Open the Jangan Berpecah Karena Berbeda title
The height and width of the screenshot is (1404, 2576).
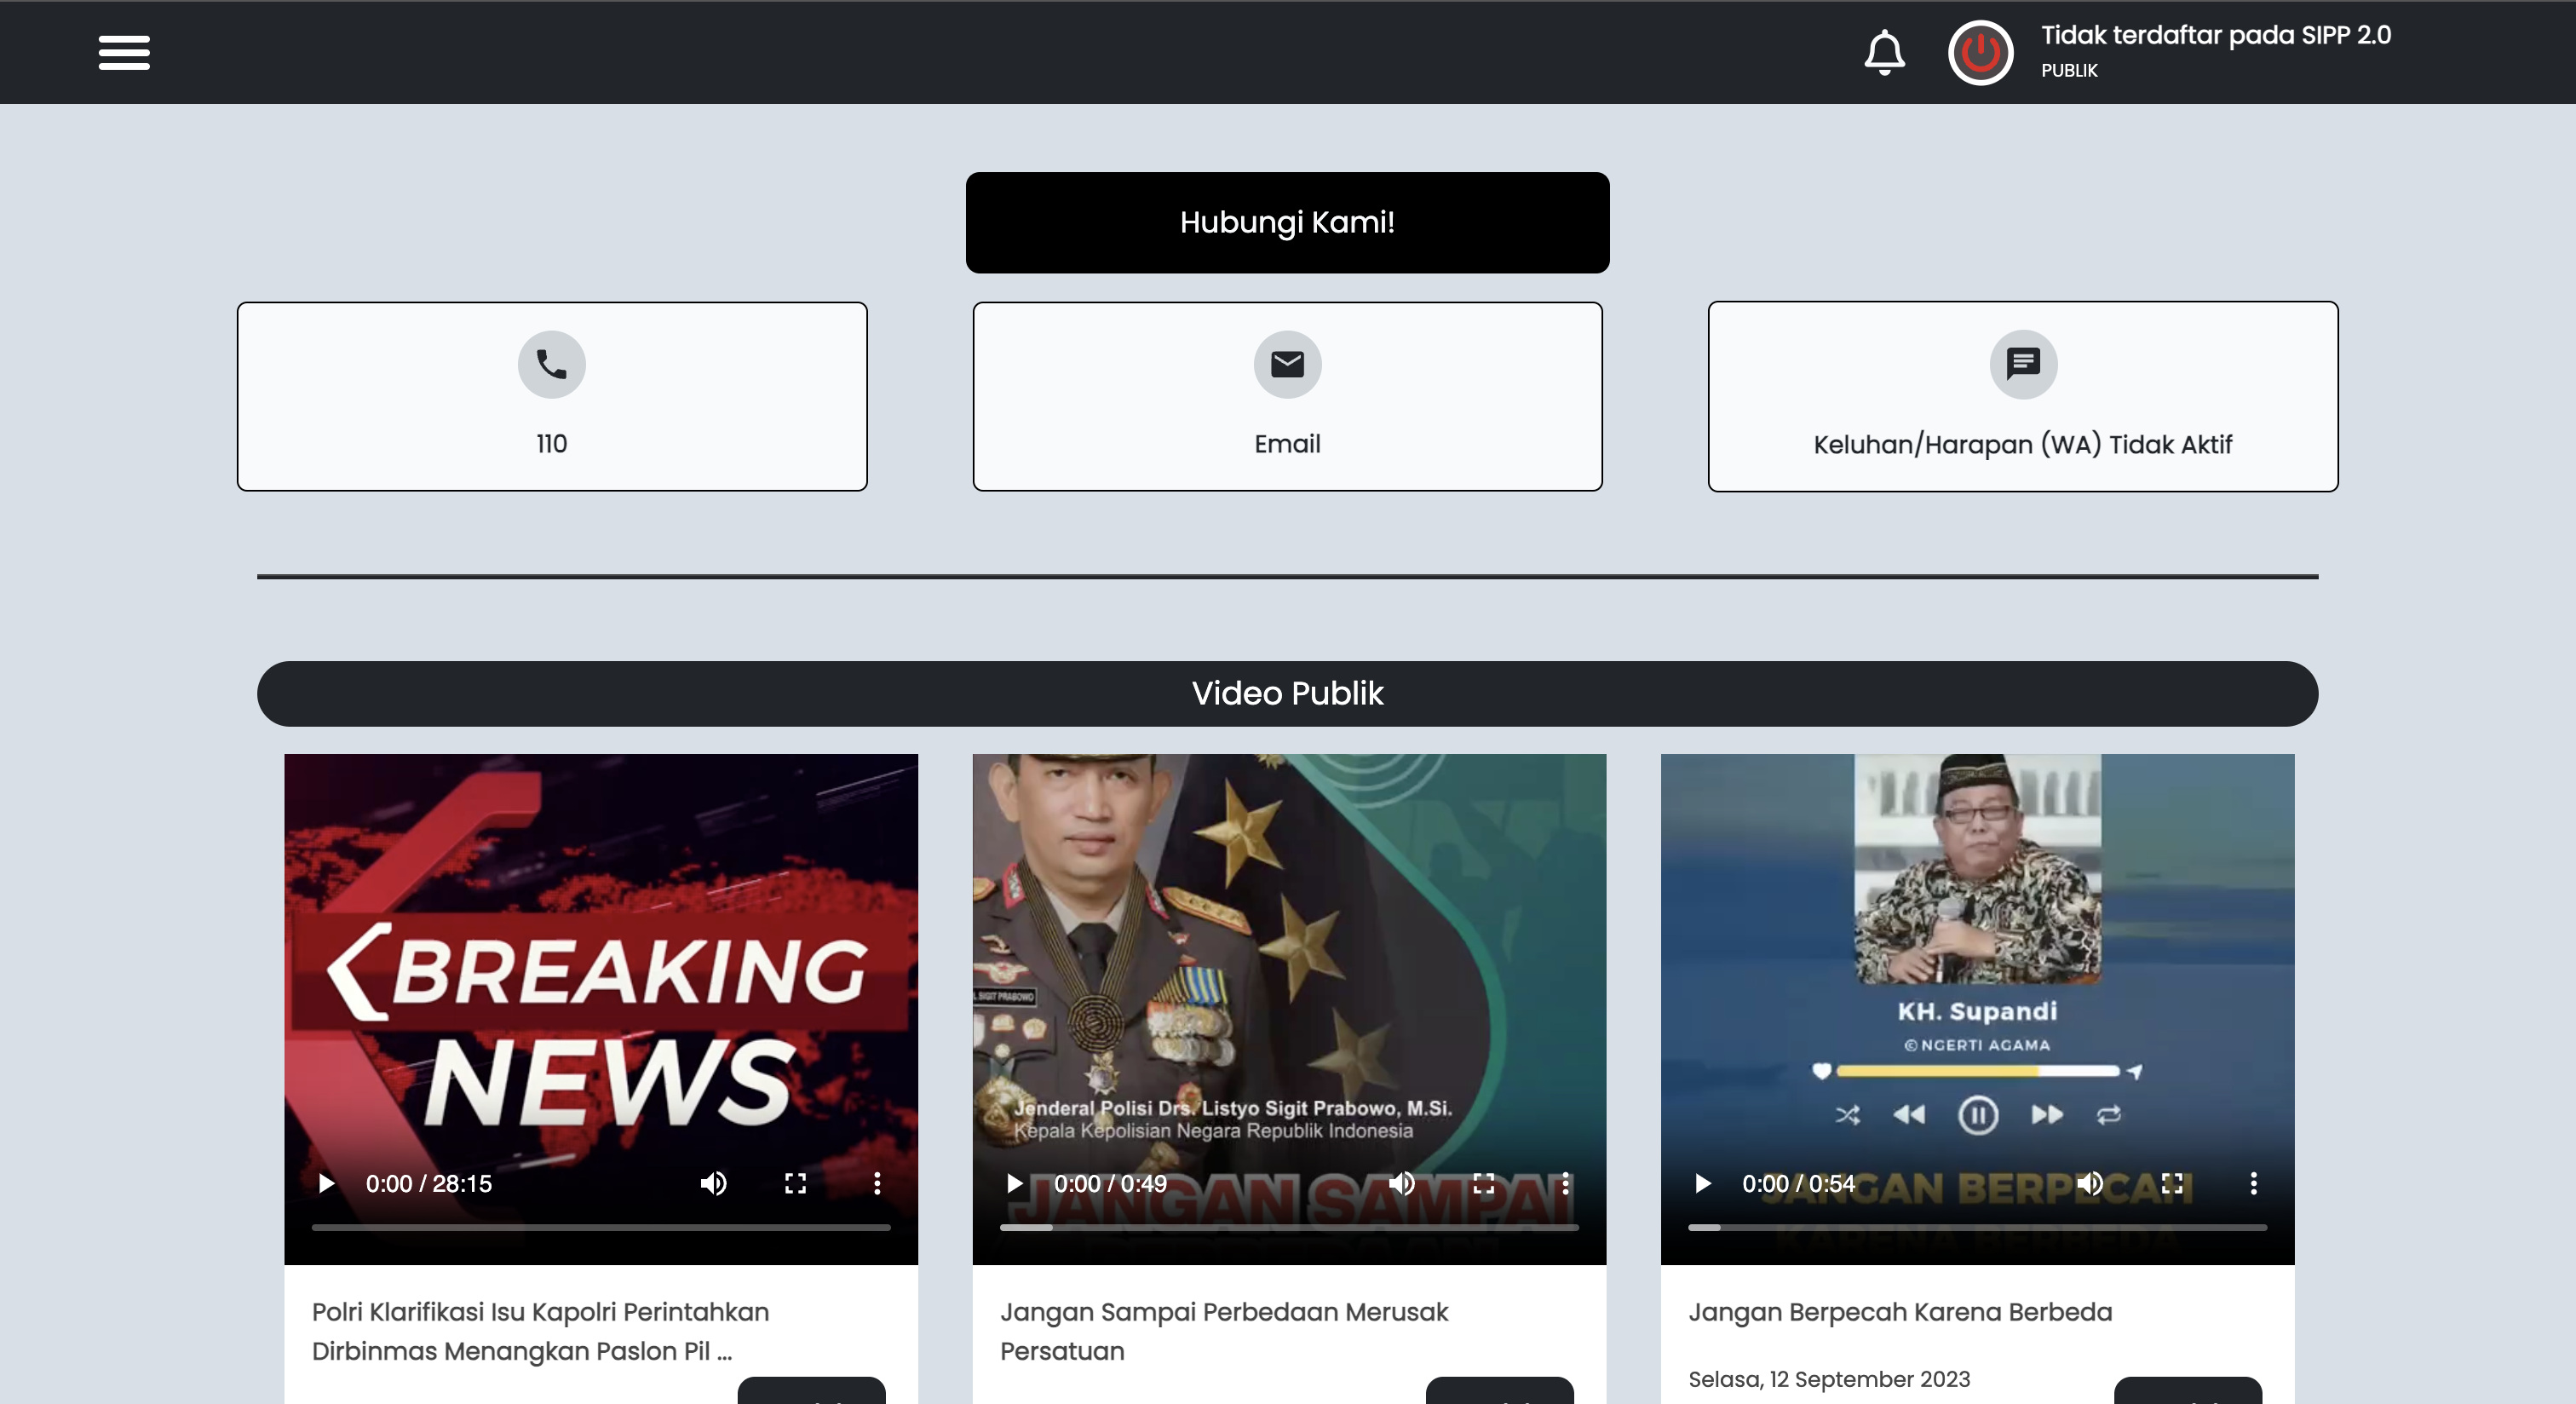pyautogui.click(x=1900, y=1312)
